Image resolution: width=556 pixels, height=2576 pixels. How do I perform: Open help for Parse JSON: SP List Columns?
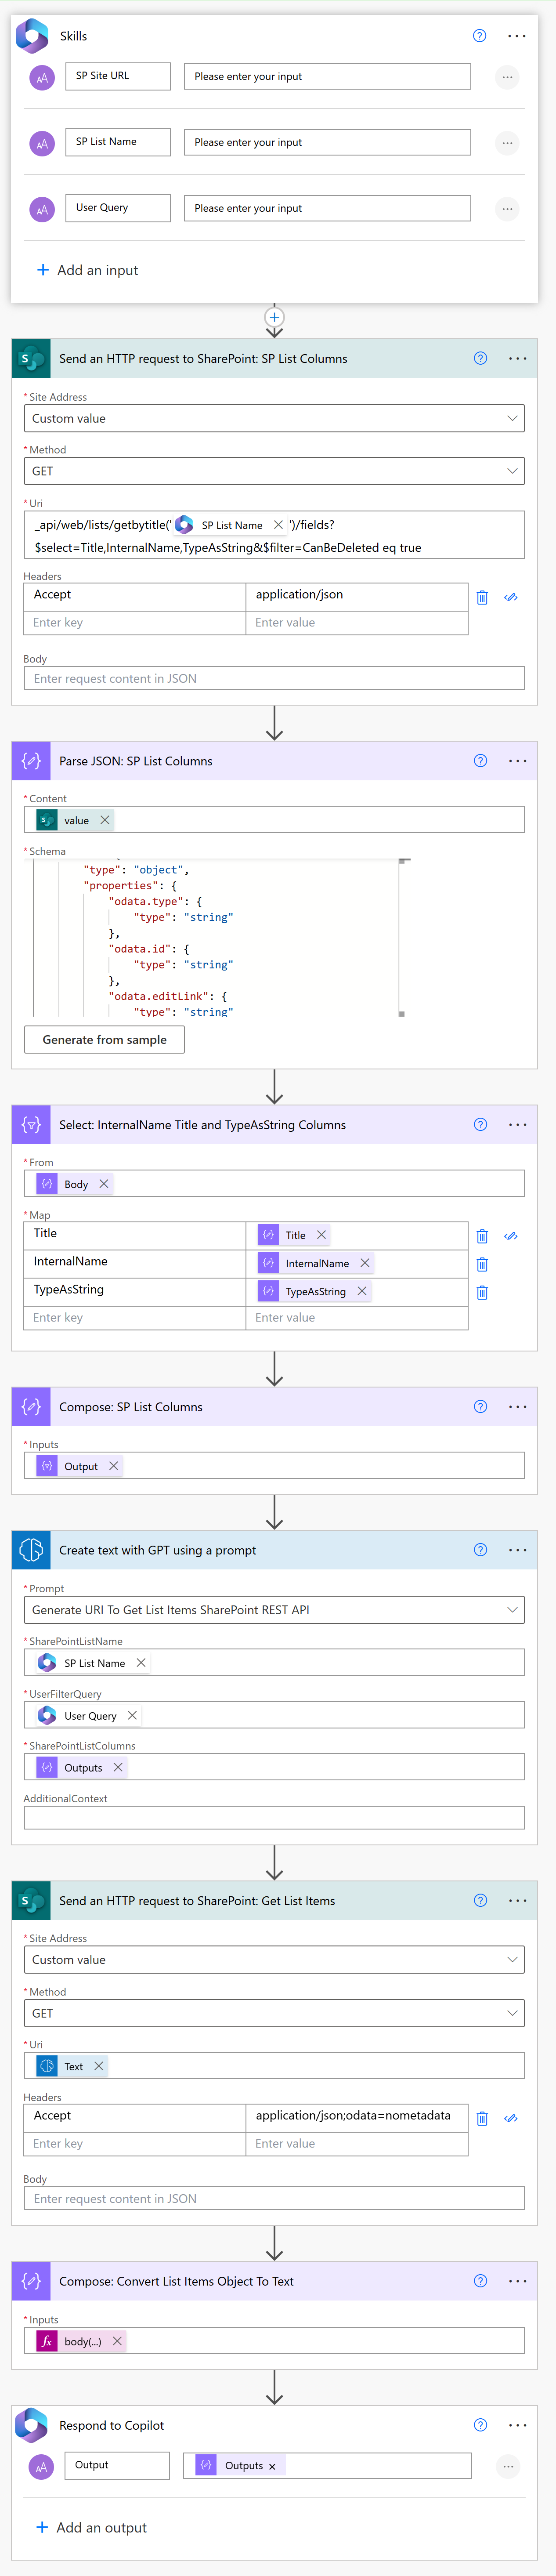(480, 761)
